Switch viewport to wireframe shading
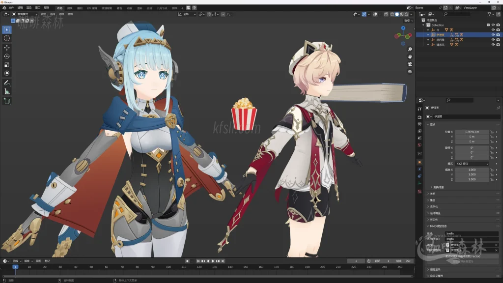This screenshot has height=283, width=503. pos(392,14)
